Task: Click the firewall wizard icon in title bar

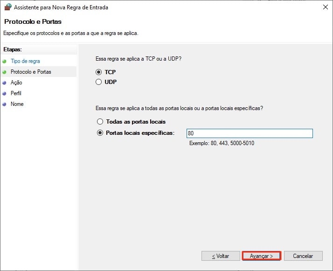Action: [x=8, y=7]
